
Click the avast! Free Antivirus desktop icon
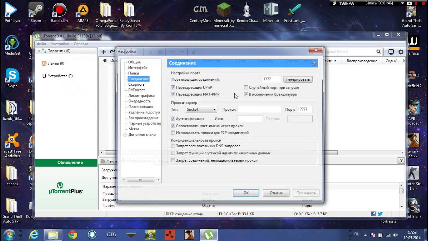point(12,146)
